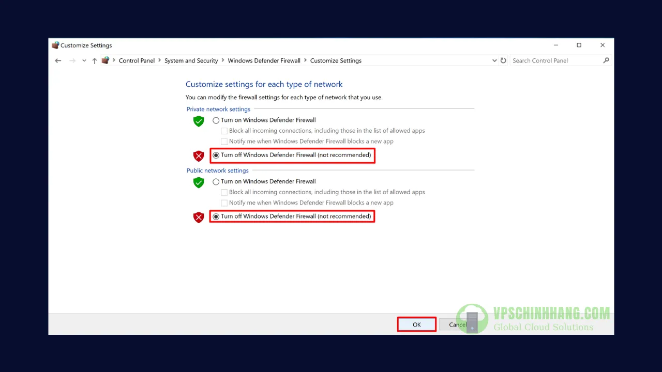Refresh the Customize Settings page
This screenshot has width=662, height=372.
[503, 60]
